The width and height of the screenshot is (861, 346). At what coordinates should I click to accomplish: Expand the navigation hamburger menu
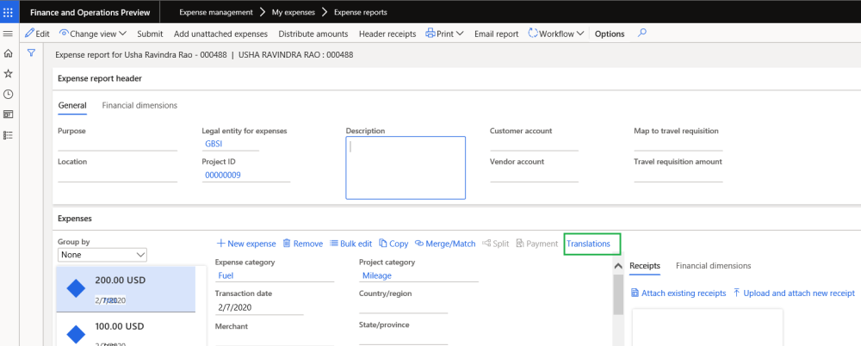click(x=9, y=34)
